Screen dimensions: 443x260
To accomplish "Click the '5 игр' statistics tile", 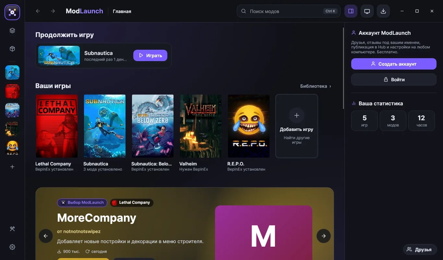I will point(365,121).
